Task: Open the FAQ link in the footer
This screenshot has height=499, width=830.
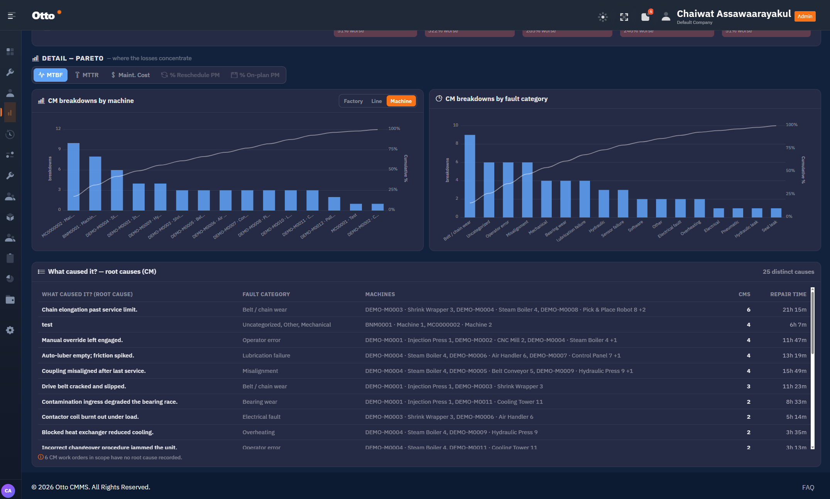Action: [808, 487]
